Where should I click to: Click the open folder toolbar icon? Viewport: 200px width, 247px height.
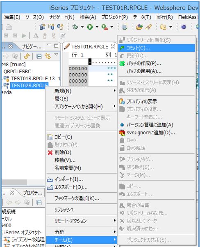point(139,27)
